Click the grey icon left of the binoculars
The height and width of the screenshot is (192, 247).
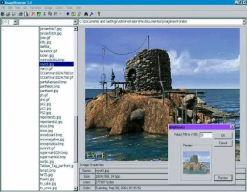79,14
